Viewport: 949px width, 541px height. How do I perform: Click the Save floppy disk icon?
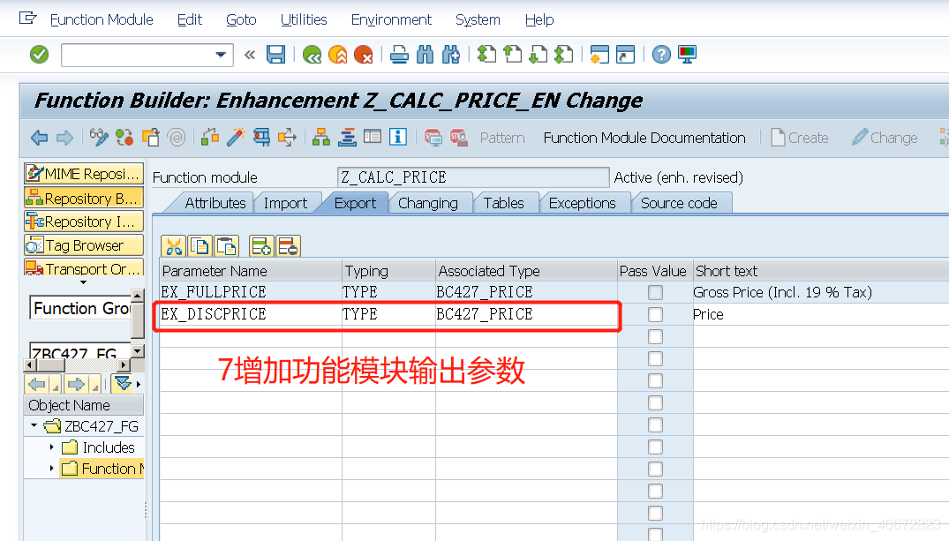point(276,55)
